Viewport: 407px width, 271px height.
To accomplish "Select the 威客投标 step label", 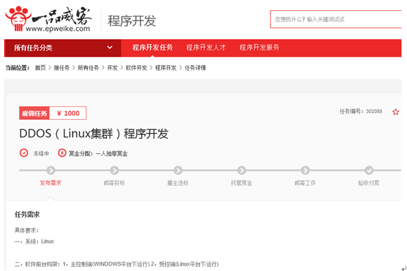I will [x=114, y=183].
